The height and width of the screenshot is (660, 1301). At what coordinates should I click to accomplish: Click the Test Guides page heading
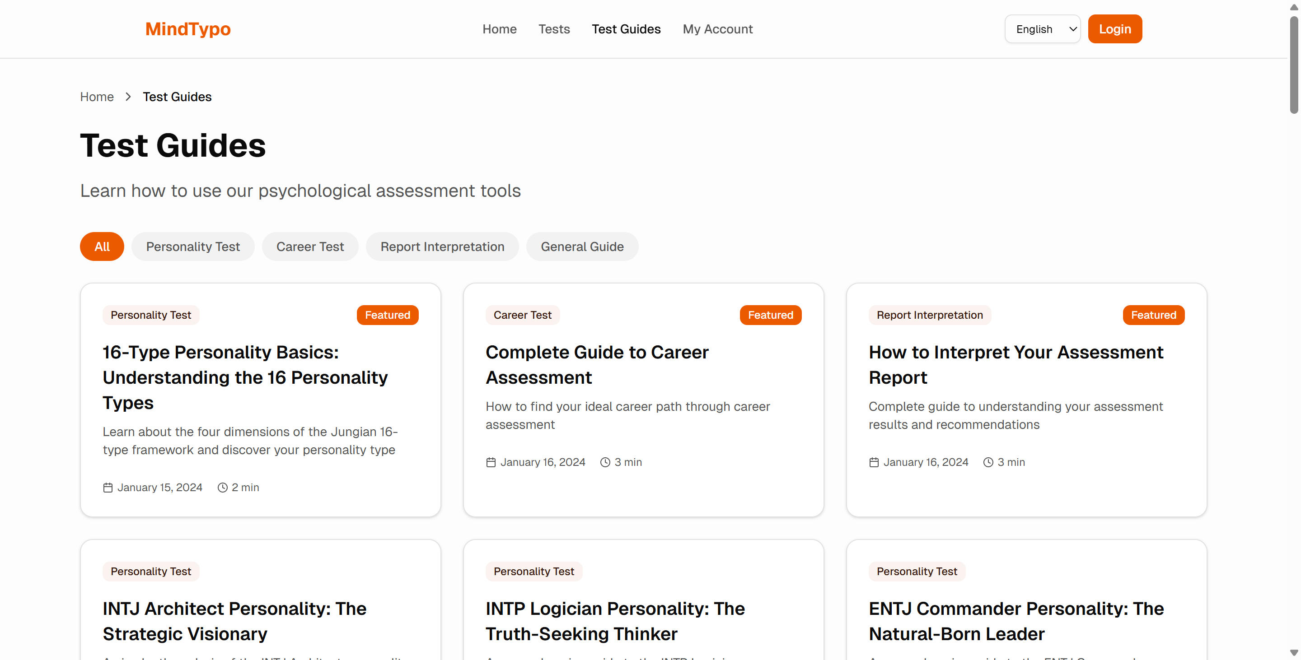(173, 145)
